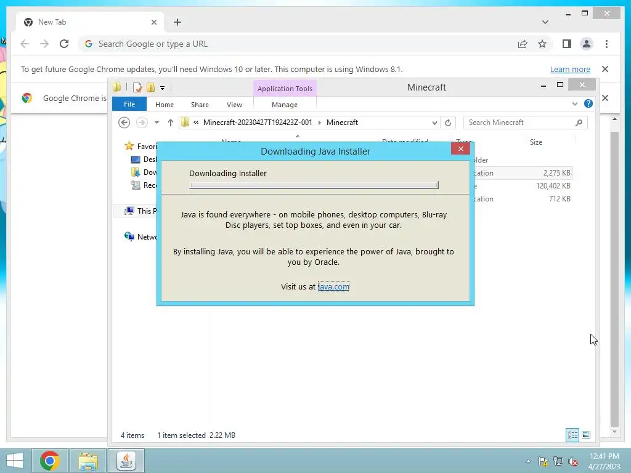Sort files by the Size column
This screenshot has height=473, width=631.
pyautogui.click(x=535, y=142)
